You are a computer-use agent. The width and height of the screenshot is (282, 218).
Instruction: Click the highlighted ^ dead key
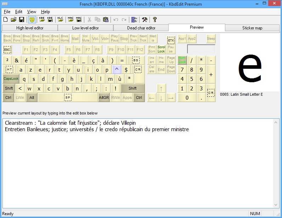117,69
